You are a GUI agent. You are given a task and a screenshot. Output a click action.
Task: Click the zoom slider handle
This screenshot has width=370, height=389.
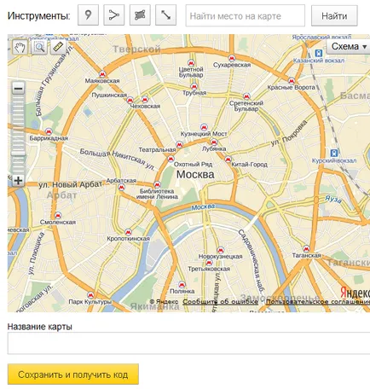tap(19, 154)
